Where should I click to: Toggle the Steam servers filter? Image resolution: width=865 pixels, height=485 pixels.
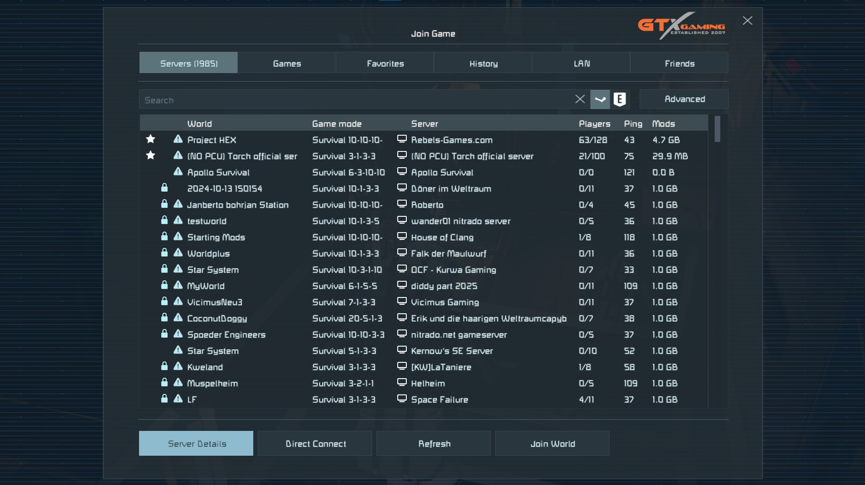(x=600, y=99)
